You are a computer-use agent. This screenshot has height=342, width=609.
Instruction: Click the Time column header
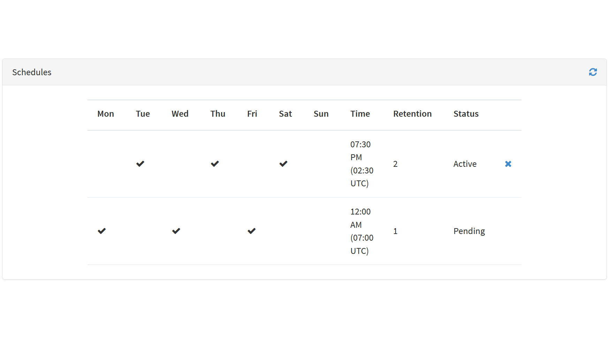pyautogui.click(x=360, y=114)
